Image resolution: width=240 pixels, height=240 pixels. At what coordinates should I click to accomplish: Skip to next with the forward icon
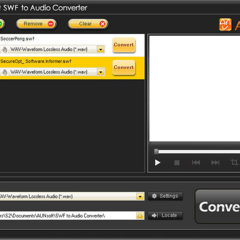[215, 163]
